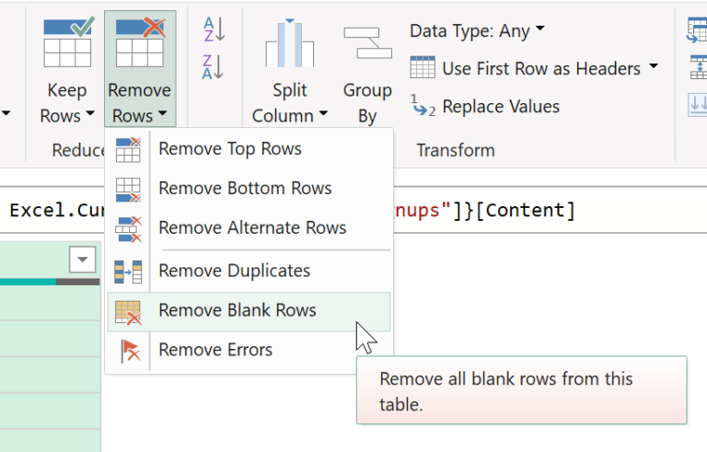Click the Remove Top Rows icon

coord(128,150)
